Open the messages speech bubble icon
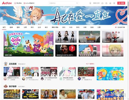129x100 pixels. [x=102, y=3]
